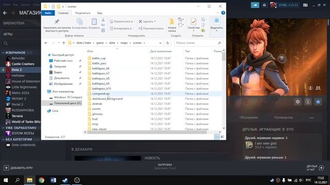Open Steam from taskbar
This screenshot has width=330, height=185.
(65, 180)
